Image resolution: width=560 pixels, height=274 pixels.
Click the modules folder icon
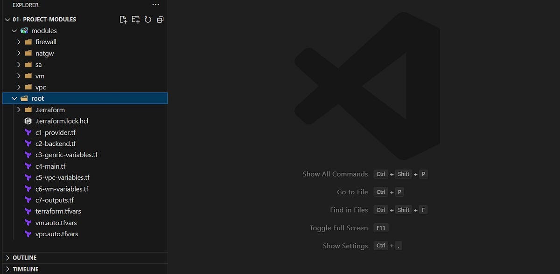tap(23, 31)
